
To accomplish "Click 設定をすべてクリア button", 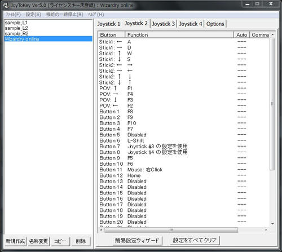I will [x=195, y=240].
